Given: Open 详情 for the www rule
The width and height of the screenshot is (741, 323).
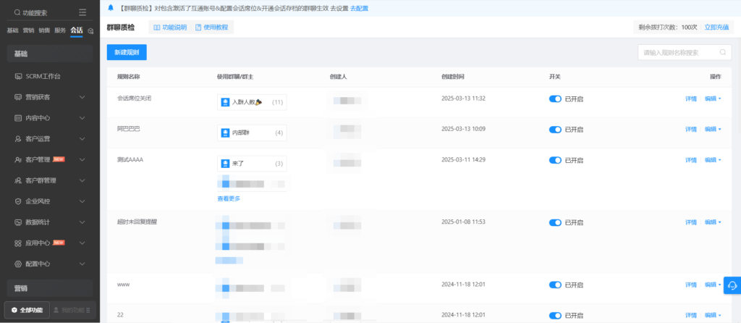Looking at the screenshot, I should (x=691, y=285).
